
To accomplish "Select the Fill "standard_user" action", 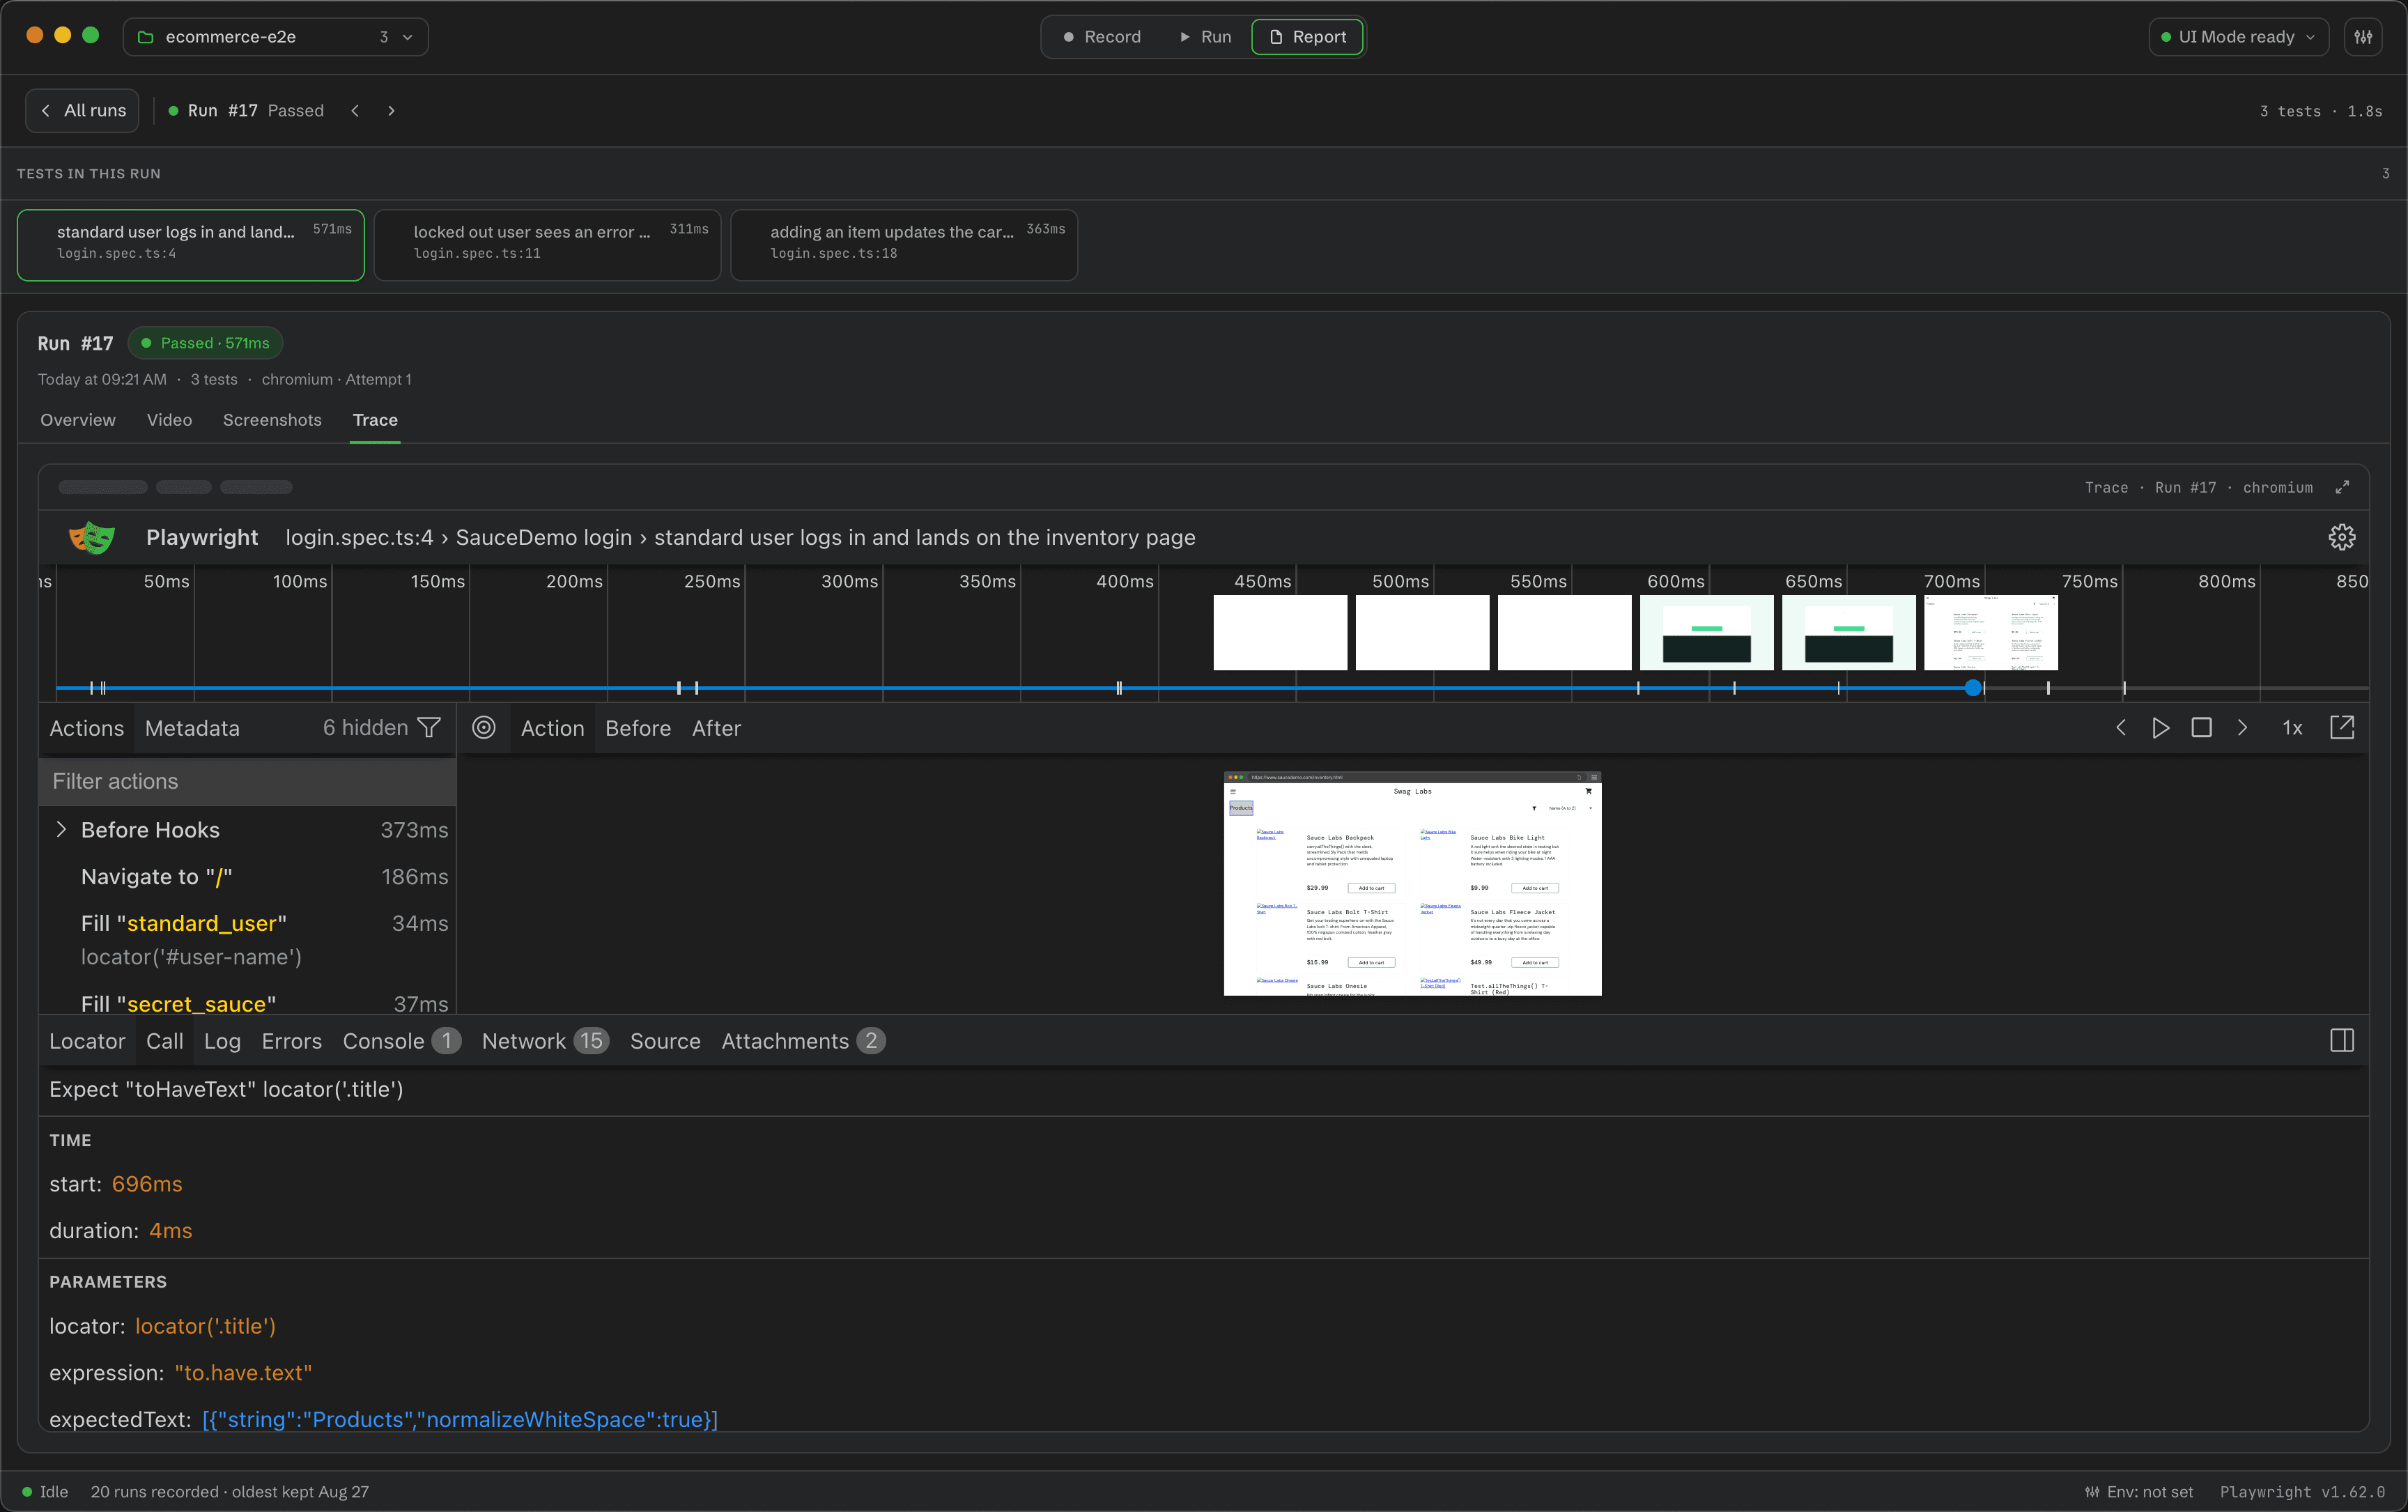I will click(x=248, y=940).
